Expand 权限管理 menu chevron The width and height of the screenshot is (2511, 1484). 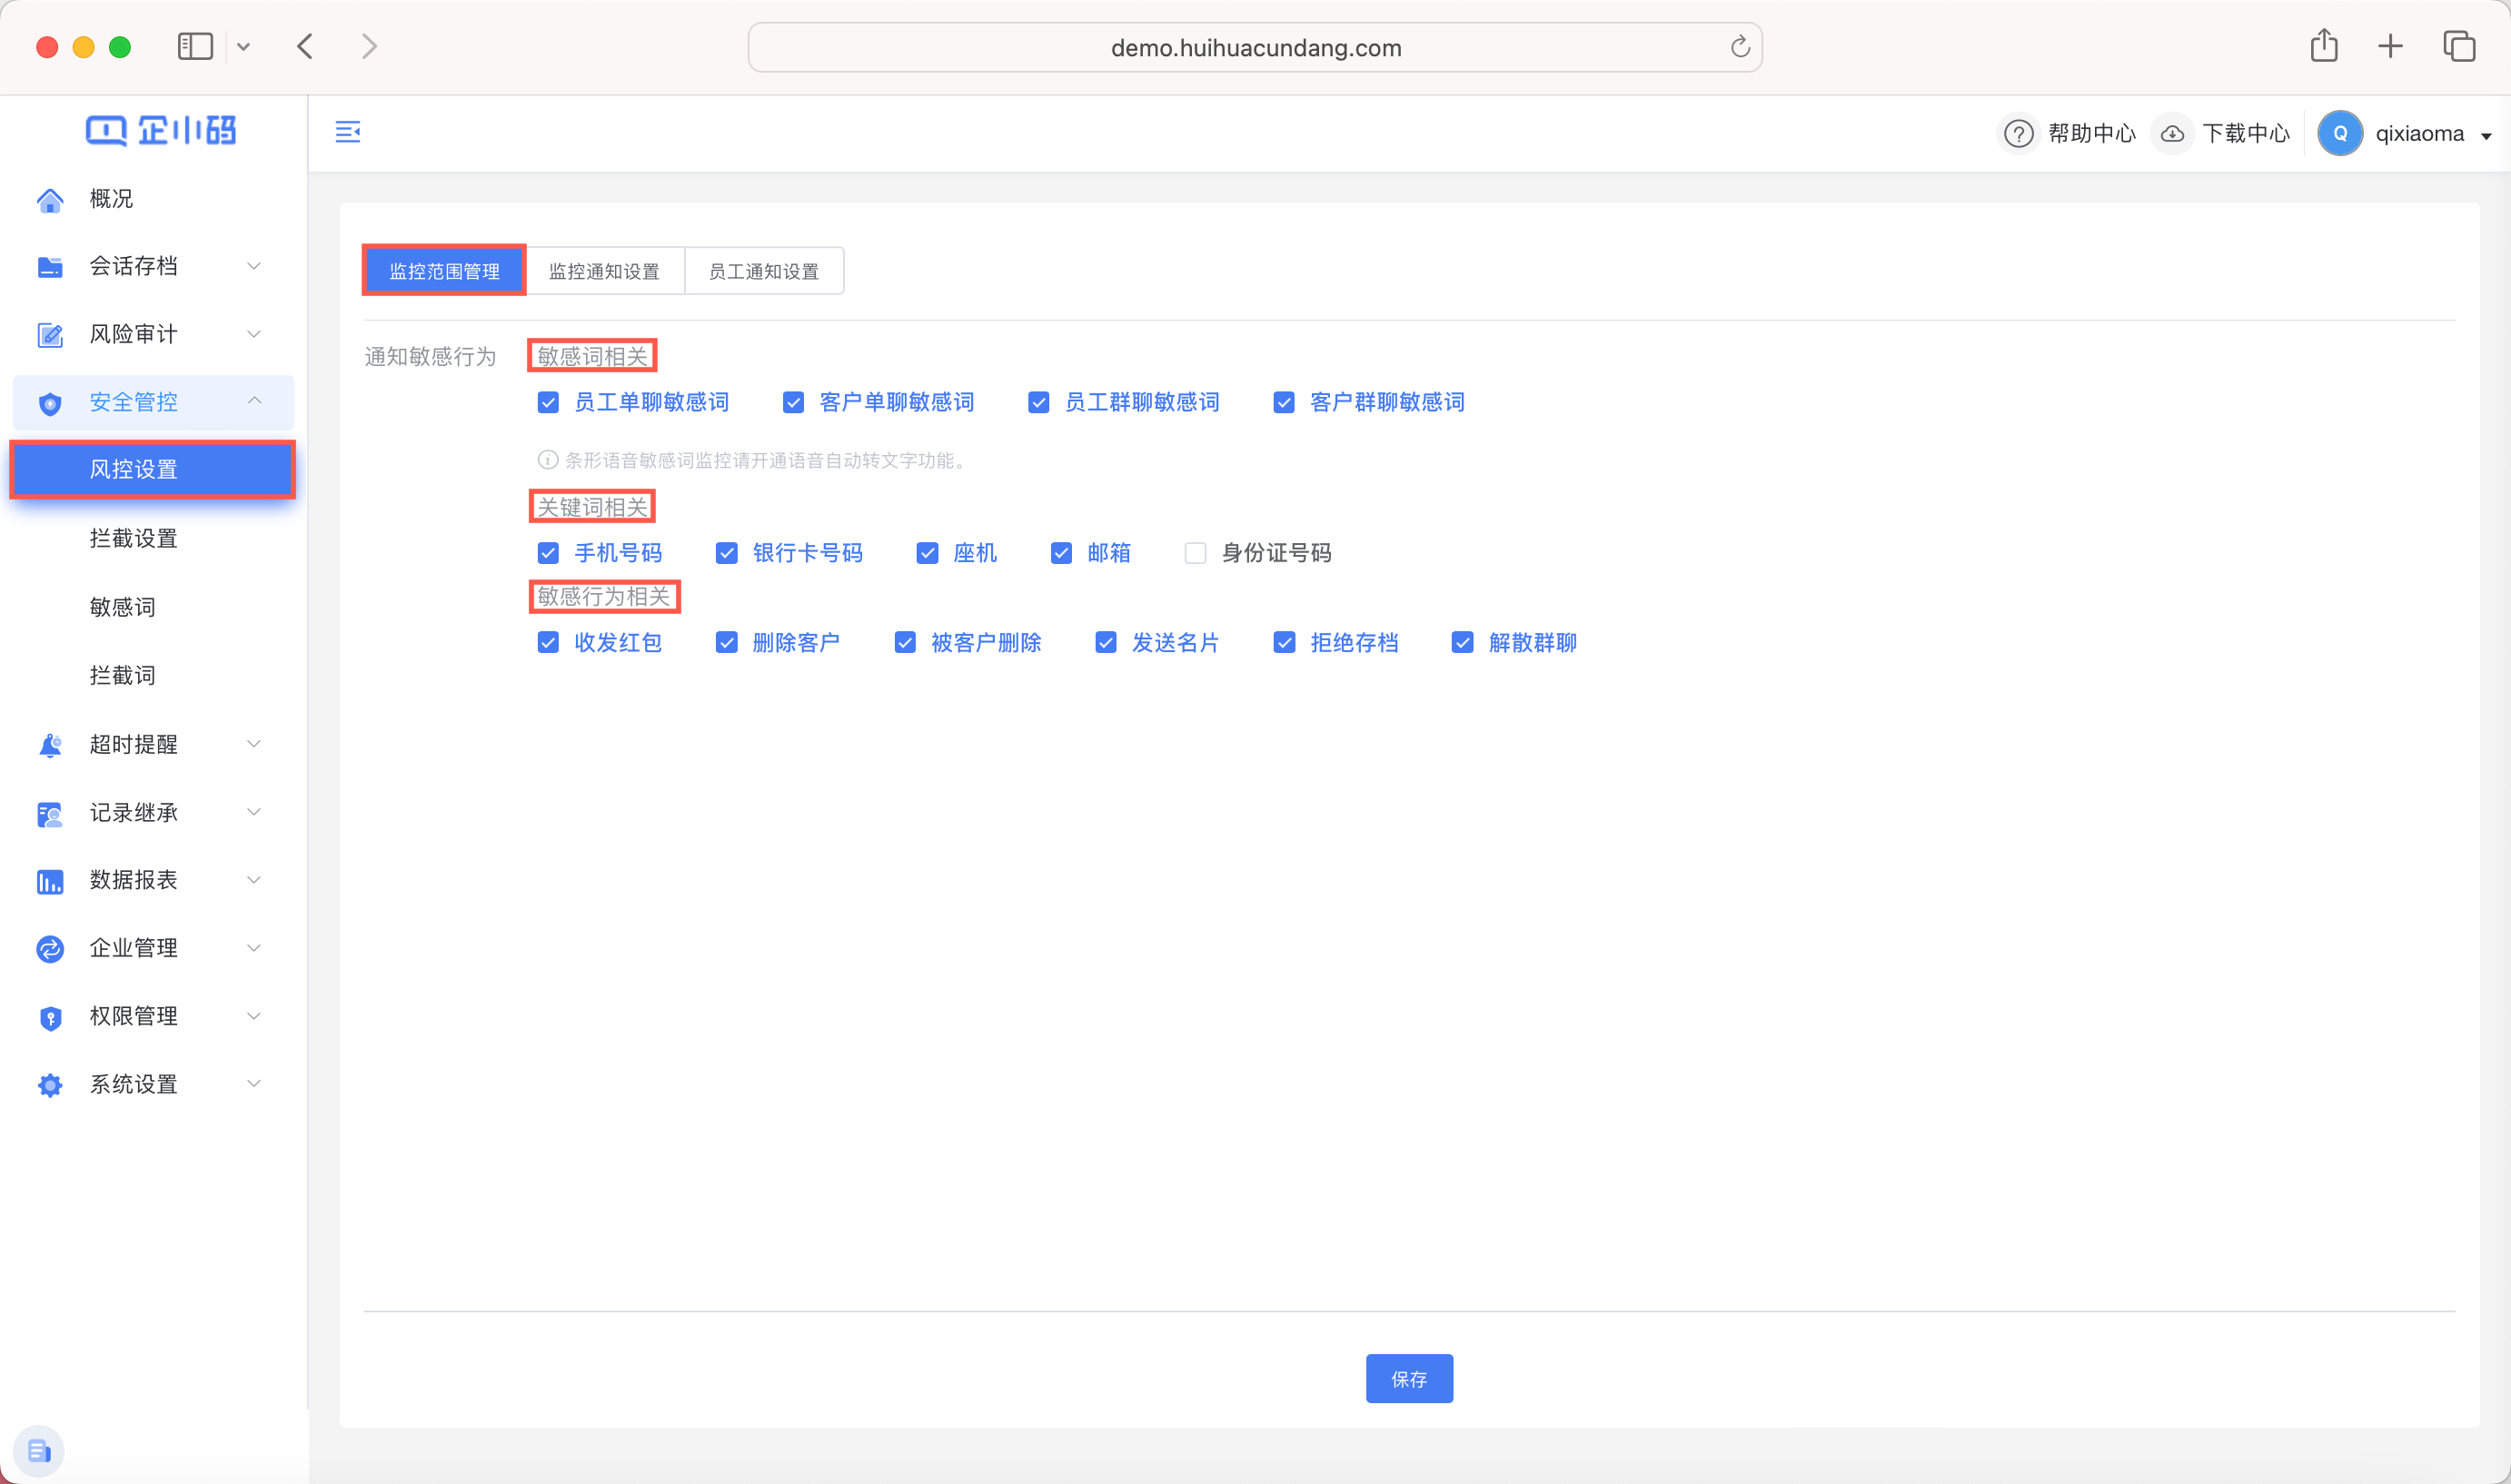pyautogui.click(x=254, y=1016)
